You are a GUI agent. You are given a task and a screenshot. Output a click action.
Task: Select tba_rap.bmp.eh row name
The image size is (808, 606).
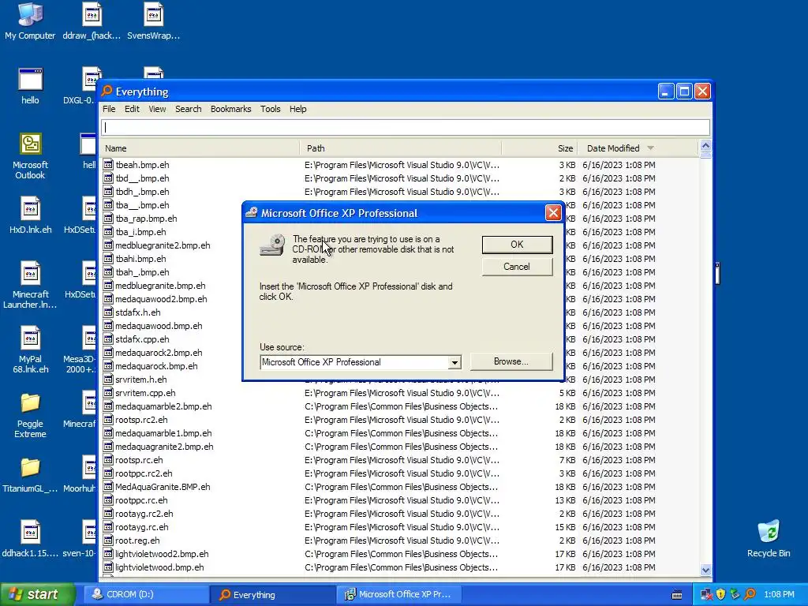point(146,219)
